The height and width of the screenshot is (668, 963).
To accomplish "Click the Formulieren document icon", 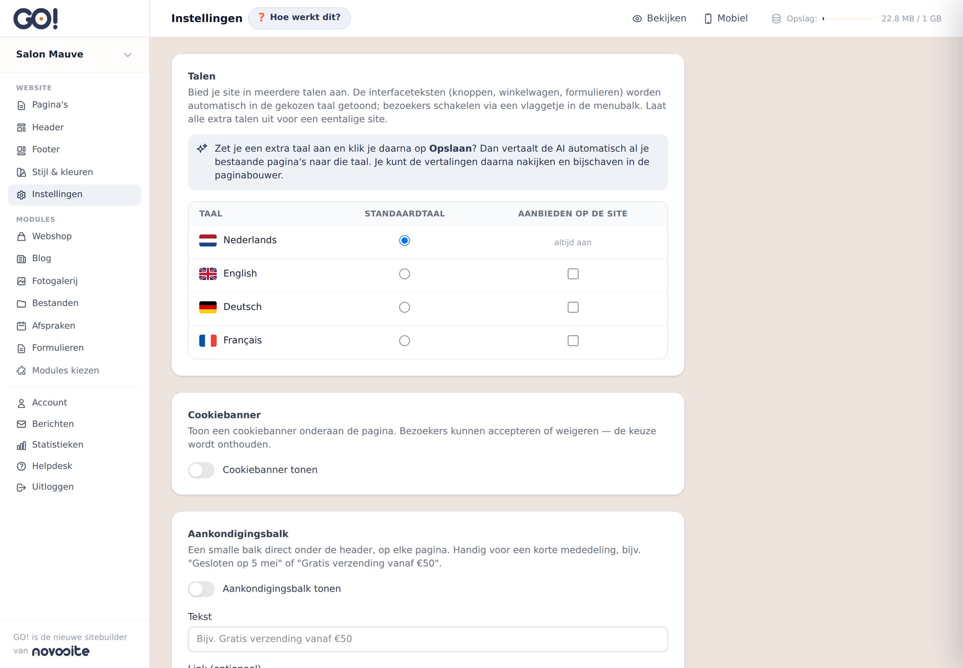I will [x=21, y=348].
